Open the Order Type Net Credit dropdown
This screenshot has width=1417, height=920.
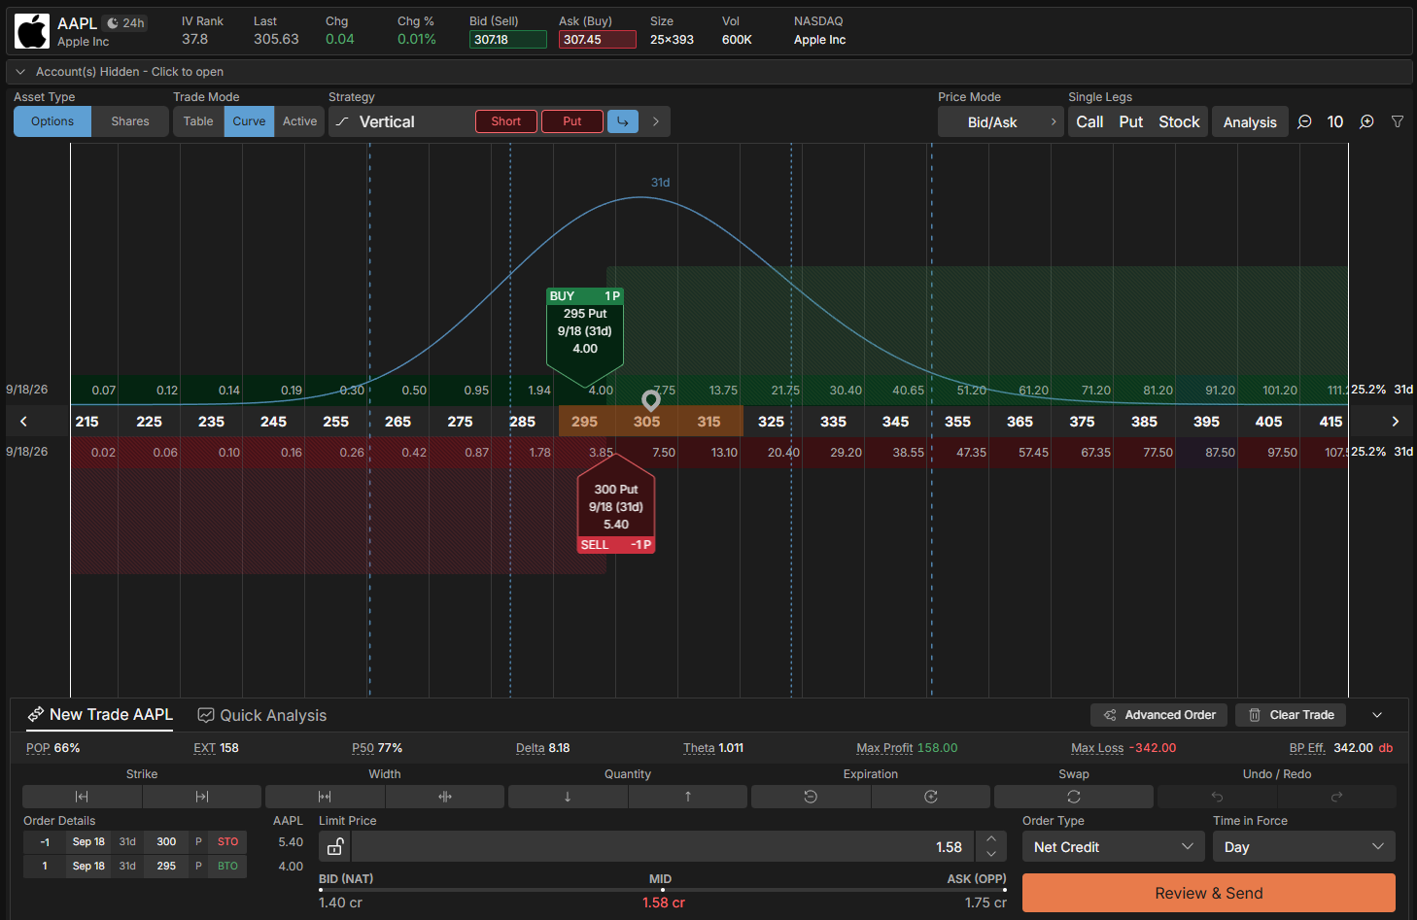tap(1114, 847)
